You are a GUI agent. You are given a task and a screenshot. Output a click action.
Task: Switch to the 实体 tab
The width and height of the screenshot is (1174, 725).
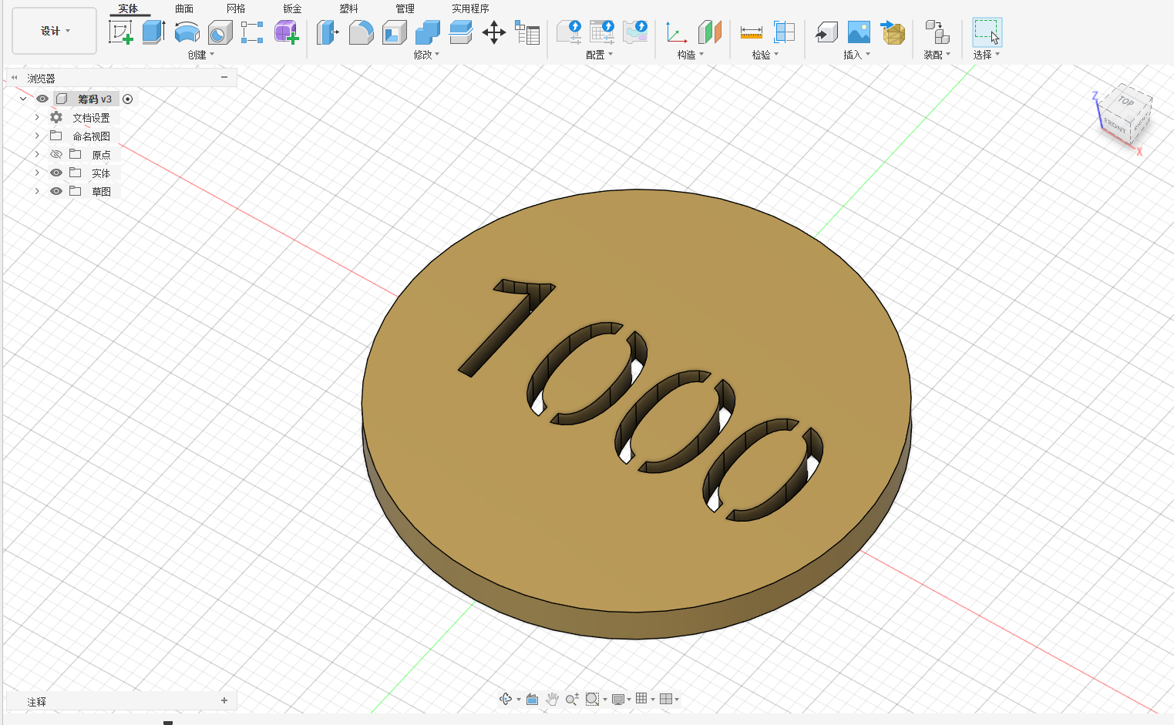point(128,8)
